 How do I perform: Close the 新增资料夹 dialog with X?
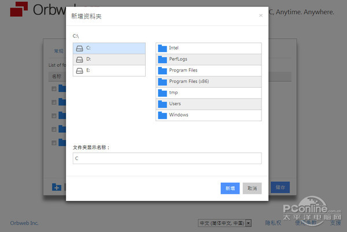tap(260, 16)
